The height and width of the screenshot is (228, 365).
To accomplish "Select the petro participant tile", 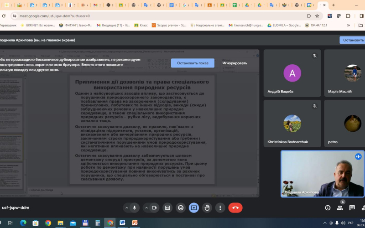I will click(344, 124).
